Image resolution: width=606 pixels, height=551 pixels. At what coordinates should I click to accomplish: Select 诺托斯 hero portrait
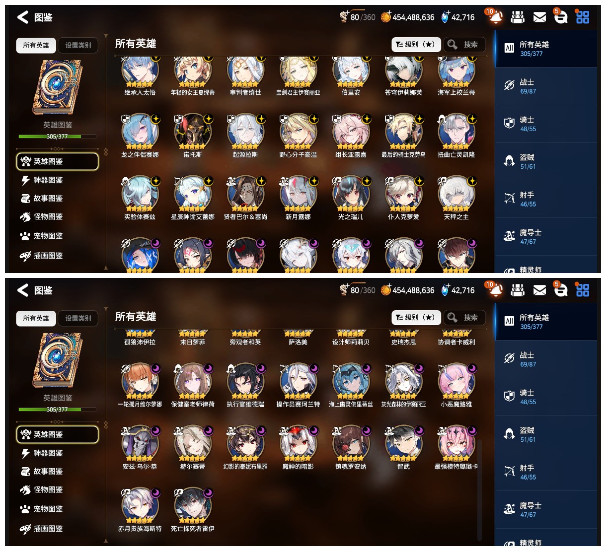pyautogui.click(x=193, y=132)
